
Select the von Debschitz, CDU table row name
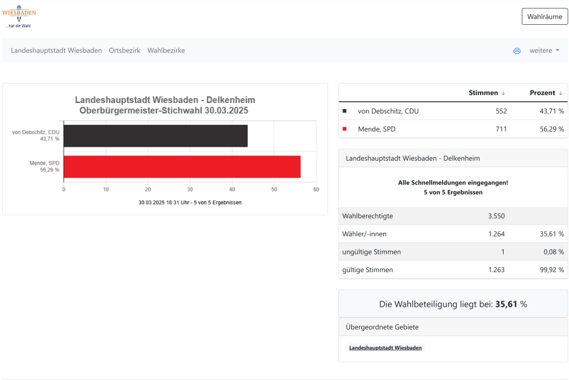[388, 111]
